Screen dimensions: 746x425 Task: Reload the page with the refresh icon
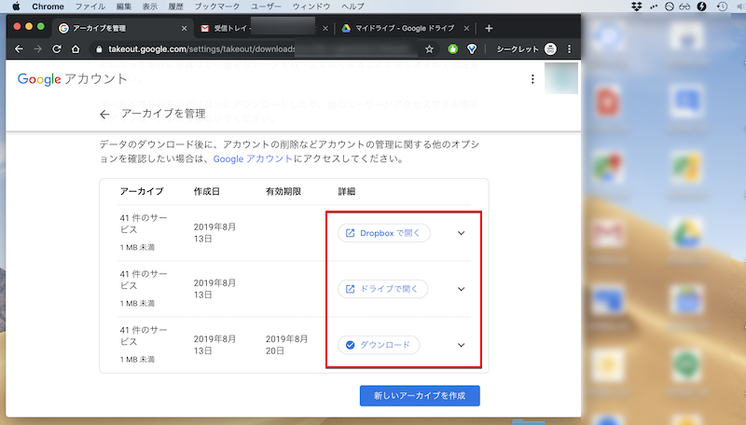[x=57, y=48]
